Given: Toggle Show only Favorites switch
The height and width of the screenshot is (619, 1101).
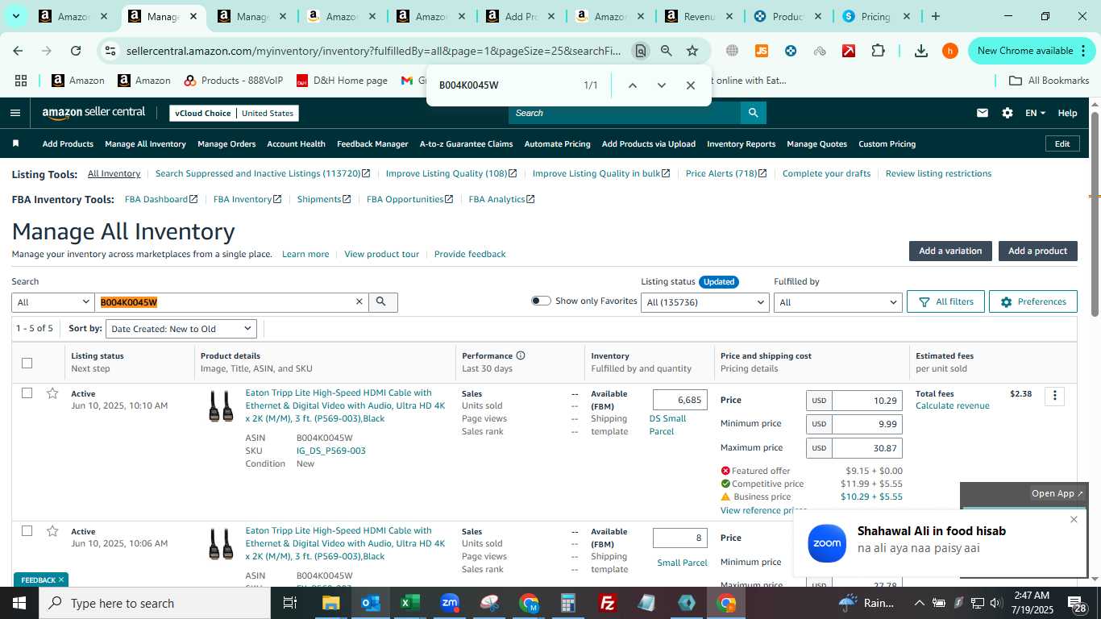Looking at the screenshot, I should coord(541,301).
